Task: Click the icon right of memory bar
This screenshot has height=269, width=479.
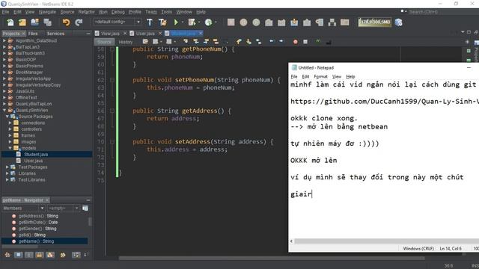Action: click(x=398, y=22)
